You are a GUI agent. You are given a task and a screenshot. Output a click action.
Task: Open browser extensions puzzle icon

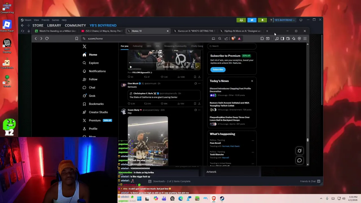(262, 39)
